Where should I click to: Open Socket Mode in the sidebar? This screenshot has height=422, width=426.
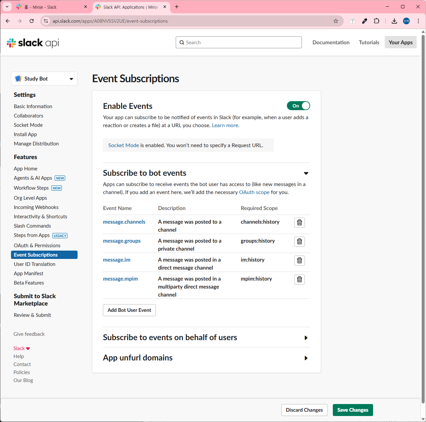[x=28, y=125]
